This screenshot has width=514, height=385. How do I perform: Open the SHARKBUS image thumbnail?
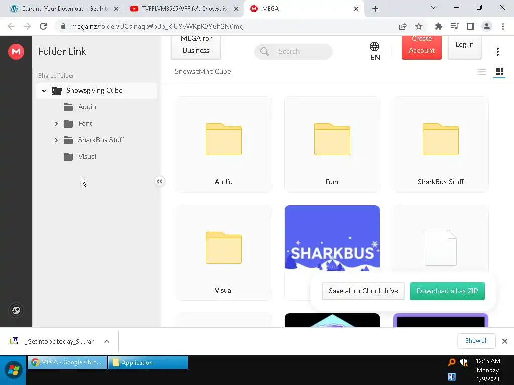[x=332, y=238]
